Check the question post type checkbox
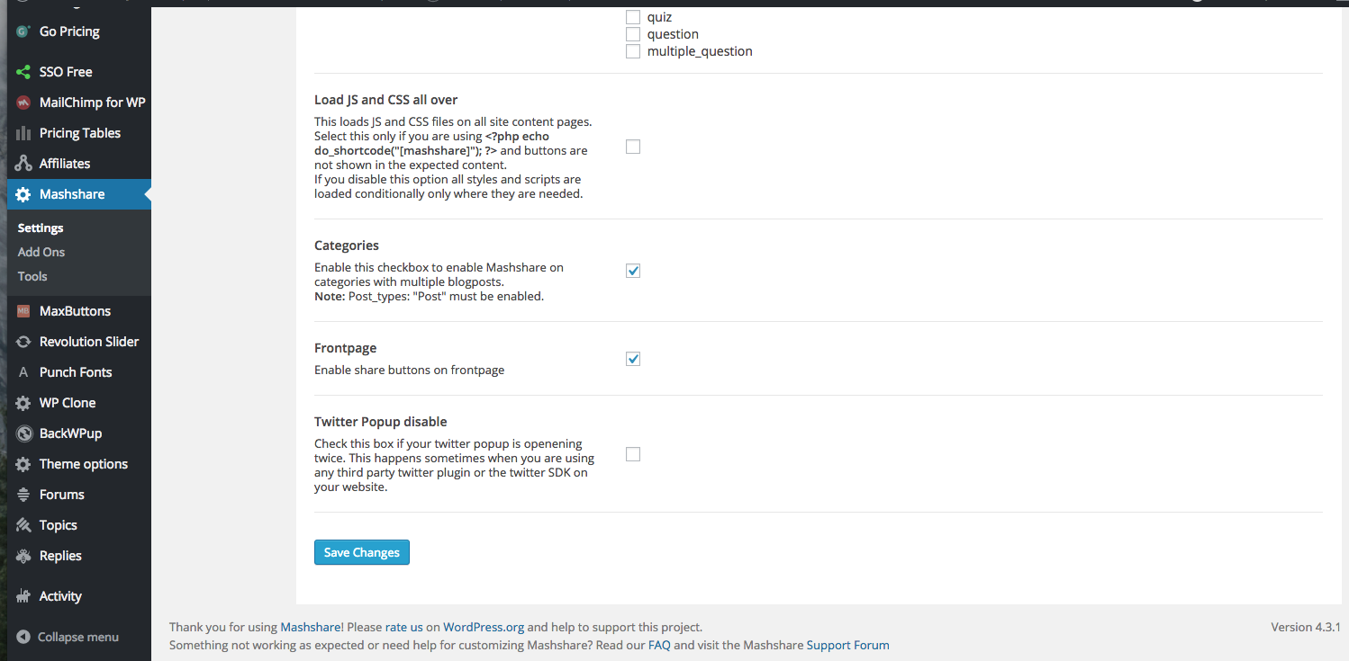The width and height of the screenshot is (1349, 661). click(633, 34)
